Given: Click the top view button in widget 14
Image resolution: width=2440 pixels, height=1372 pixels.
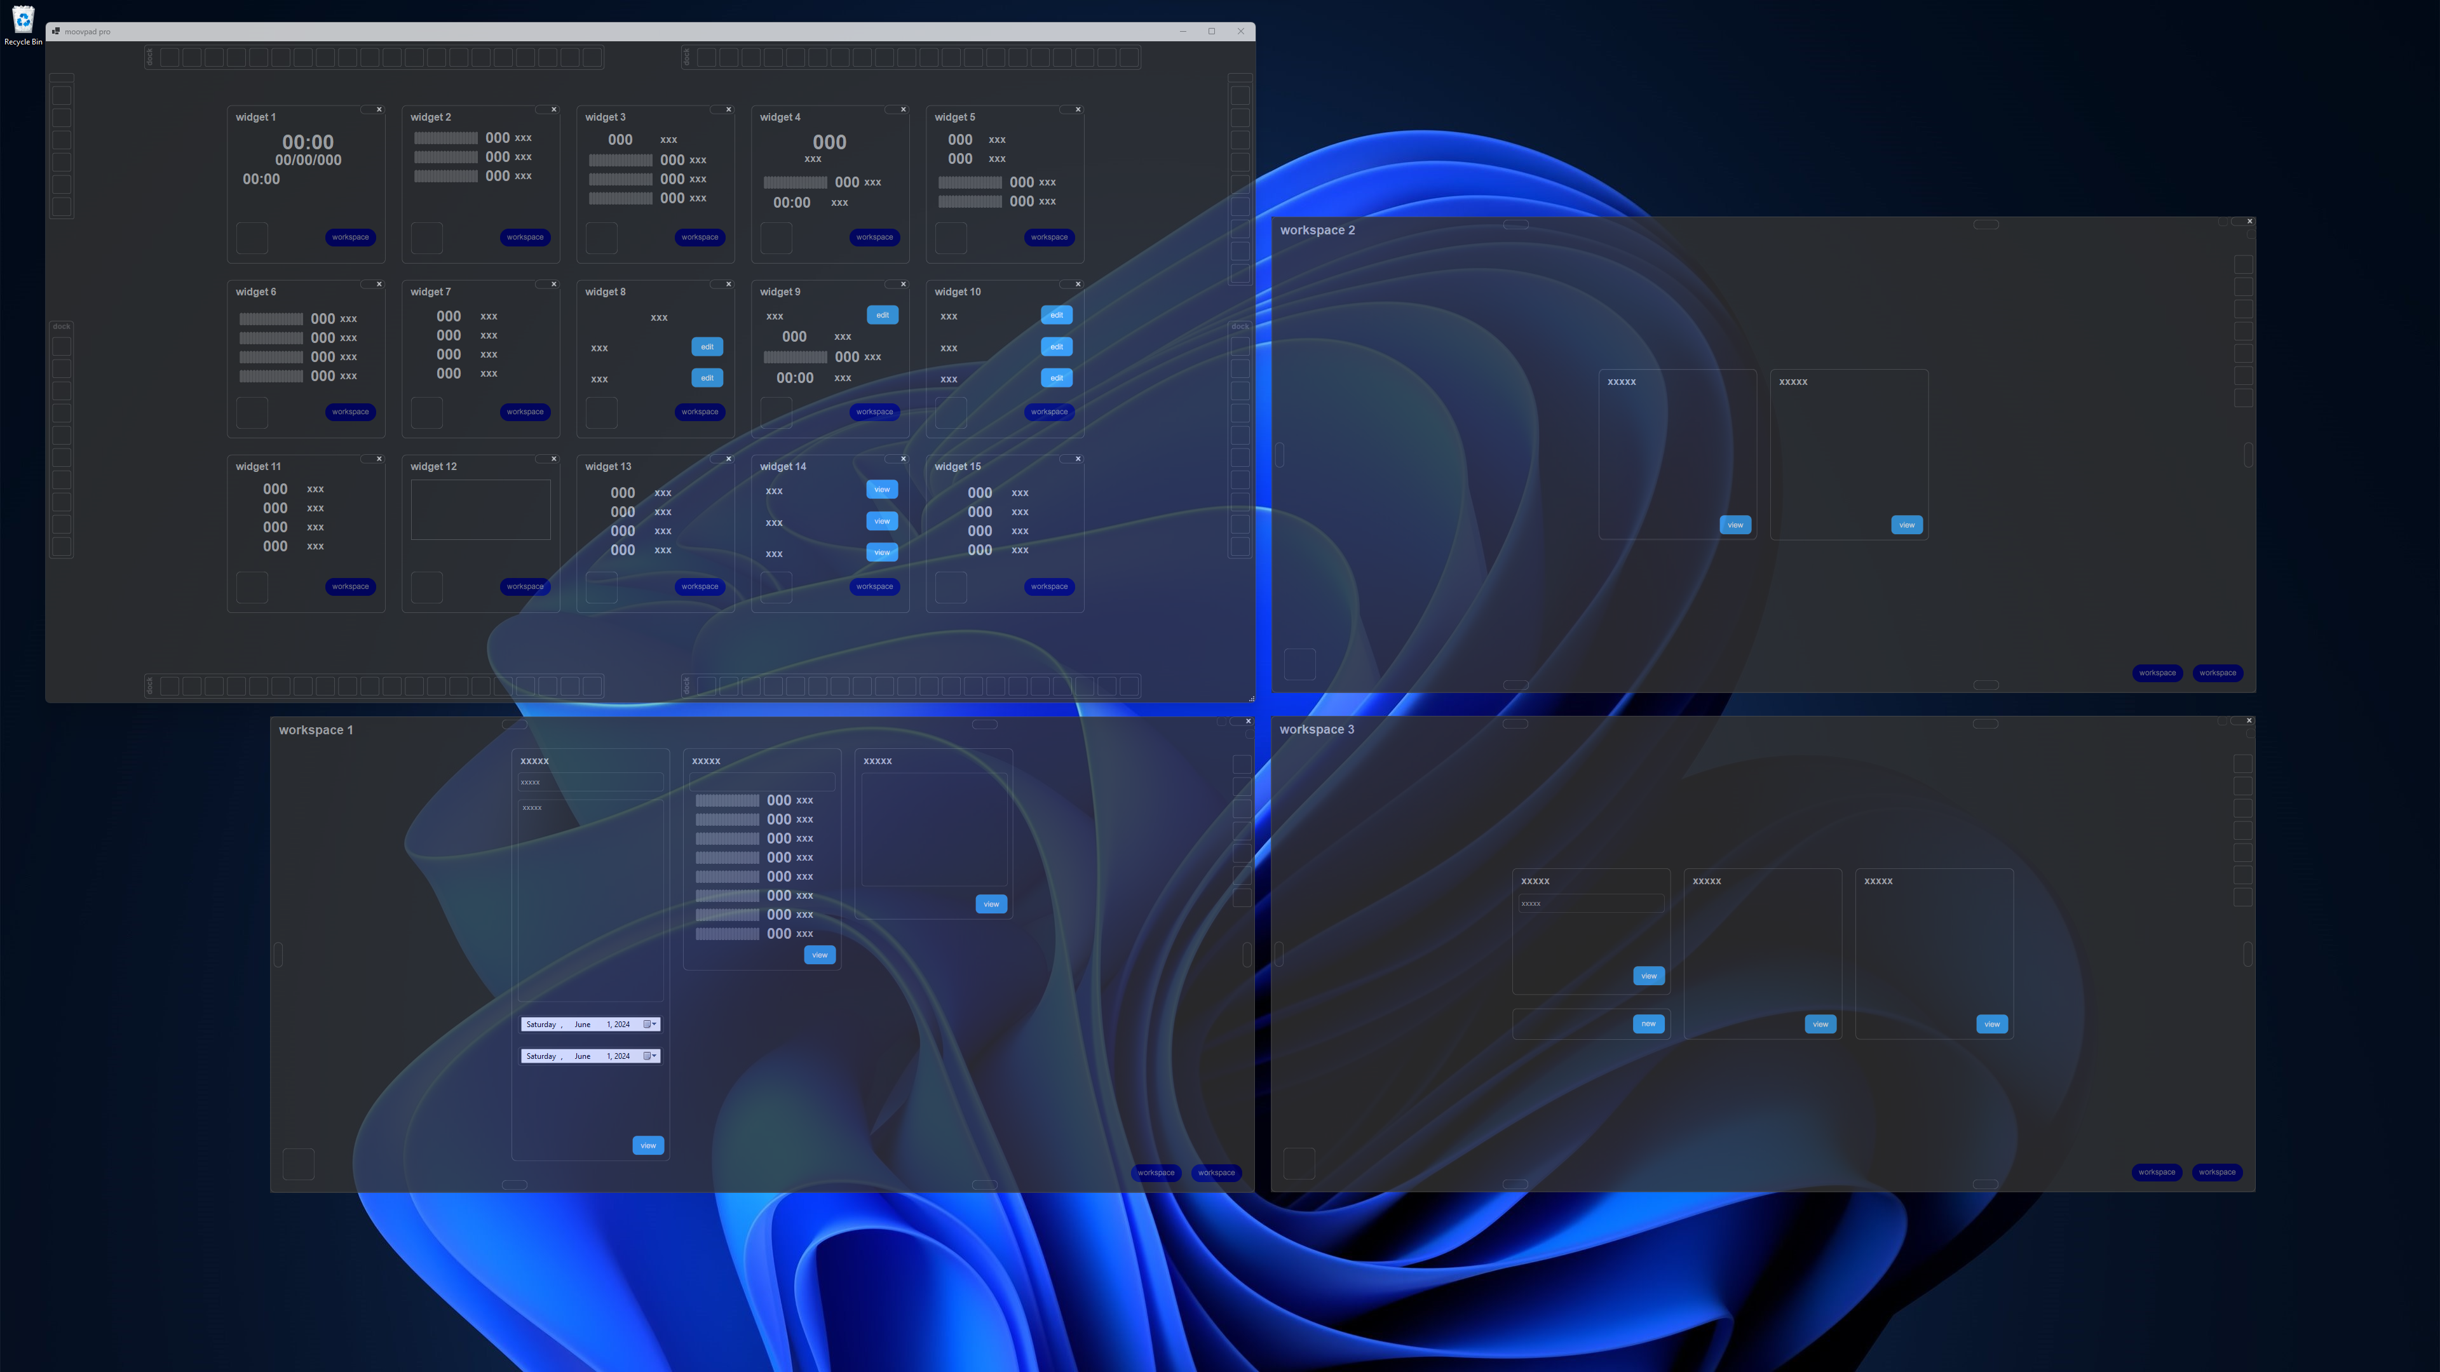Looking at the screenshot, I should pyautogui.click(x=882, y=490).
